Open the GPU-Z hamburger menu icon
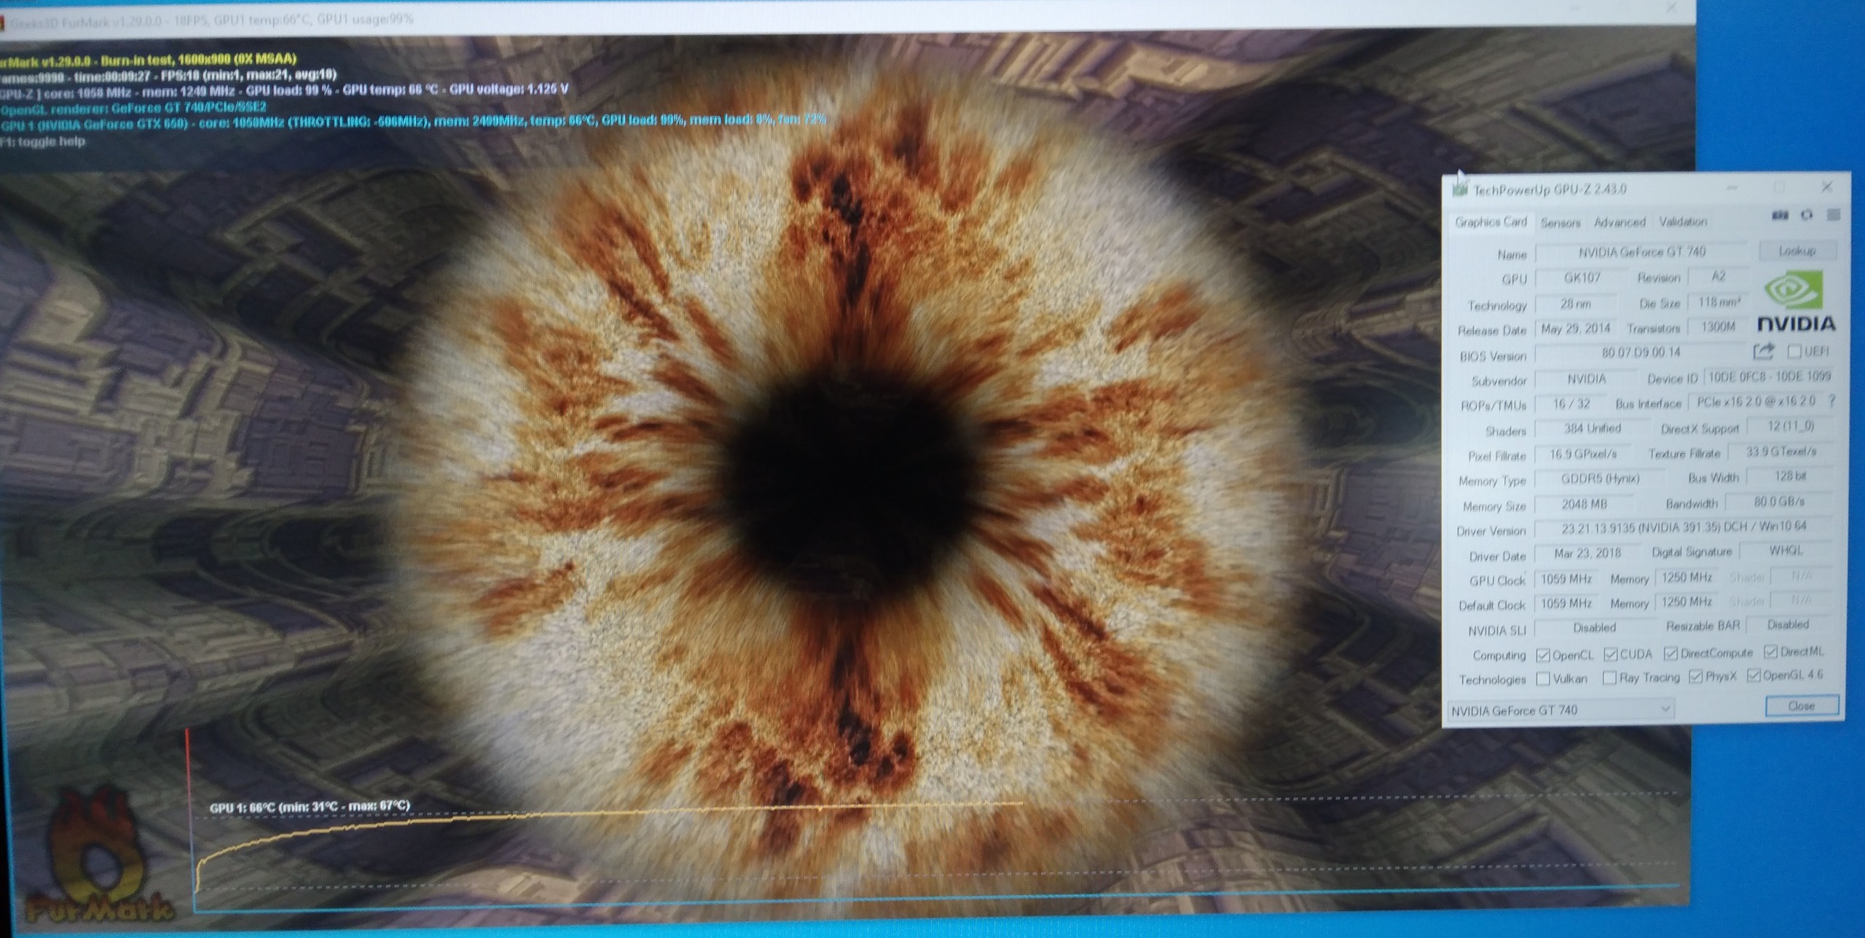Image resolution: width=1865 pixels, height=938 pixels. (x=1834, y=215)
